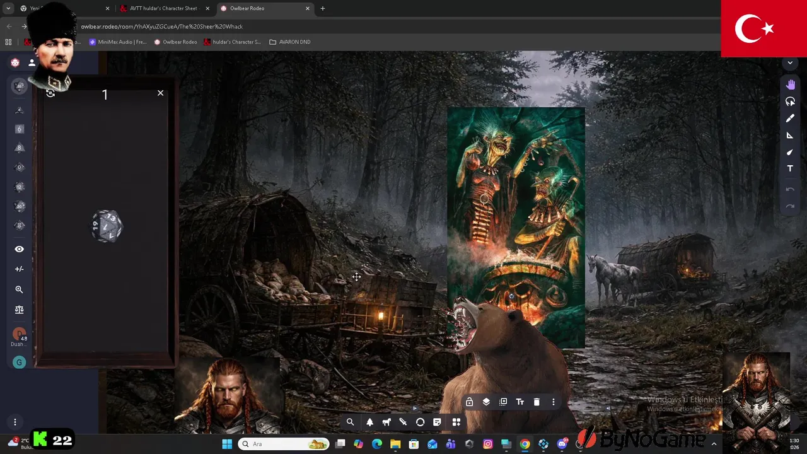The image size is (807, 454).
Task: Select the Text tool in right toolbar
Action: coord(791,168)
